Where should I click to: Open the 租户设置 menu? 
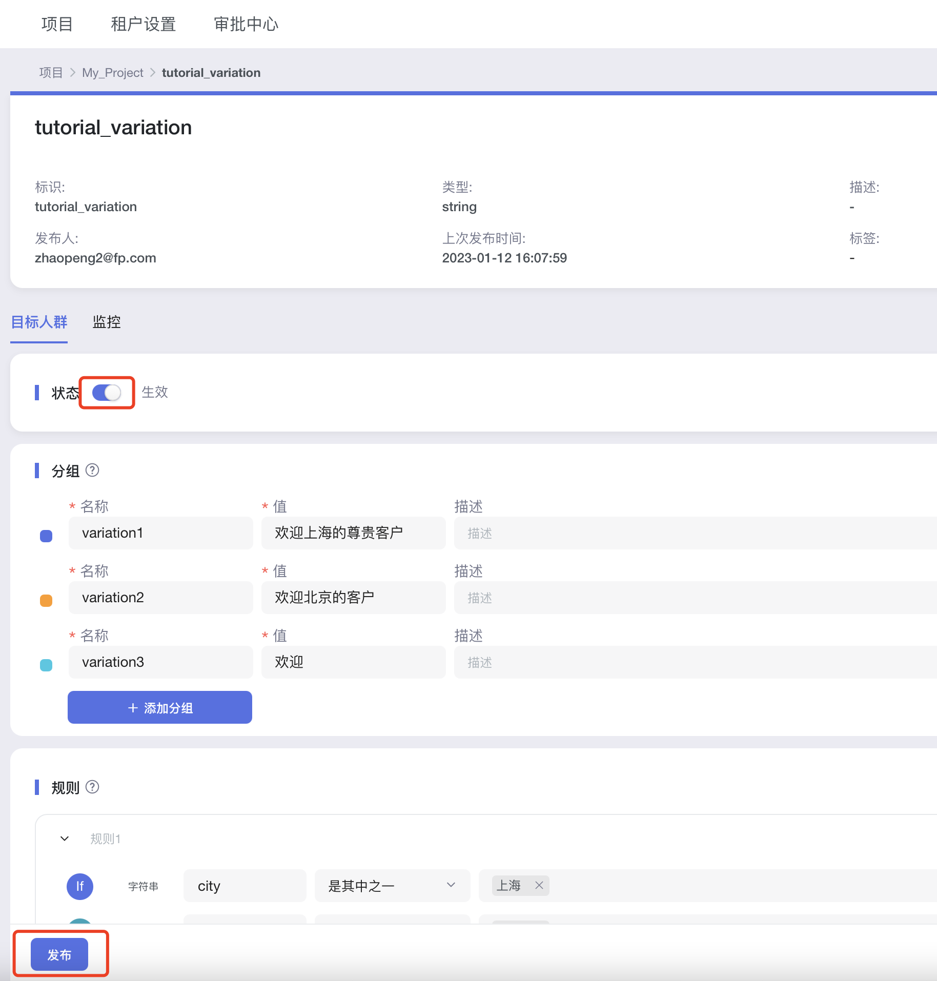[x=144, y=24]
